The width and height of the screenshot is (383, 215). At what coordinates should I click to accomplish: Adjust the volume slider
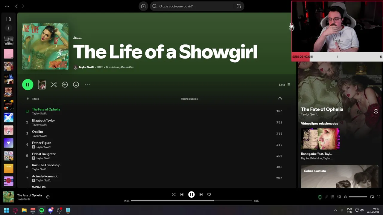(358, 197)
